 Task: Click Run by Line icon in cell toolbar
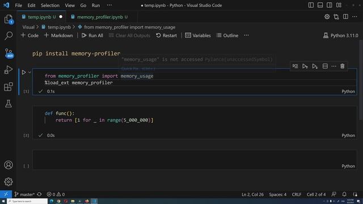pyautogui.click(x=295, y=66)
